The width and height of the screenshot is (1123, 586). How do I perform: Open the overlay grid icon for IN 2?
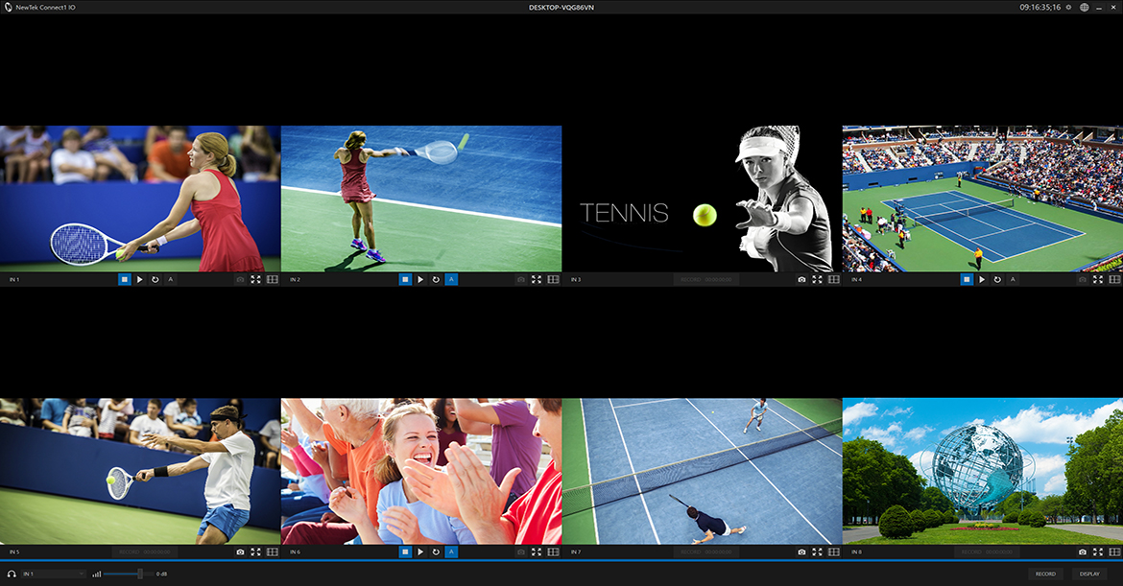553,279
